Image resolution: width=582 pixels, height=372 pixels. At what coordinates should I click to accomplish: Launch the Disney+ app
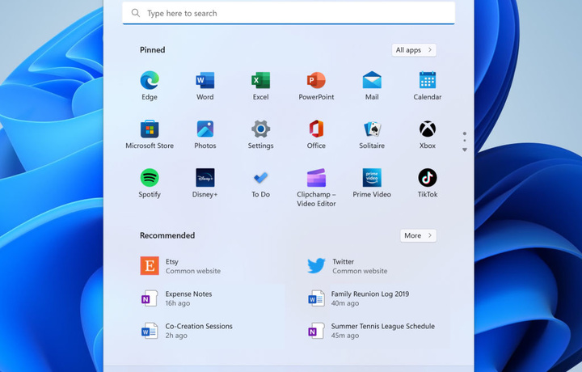pos(205,183)
